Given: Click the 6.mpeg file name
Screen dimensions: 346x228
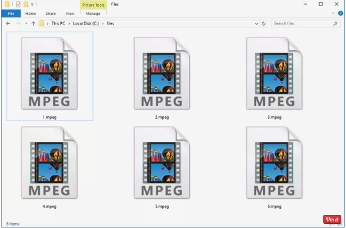Looking at the screenshot, I should pyautogui.click(x=274, y=207).
